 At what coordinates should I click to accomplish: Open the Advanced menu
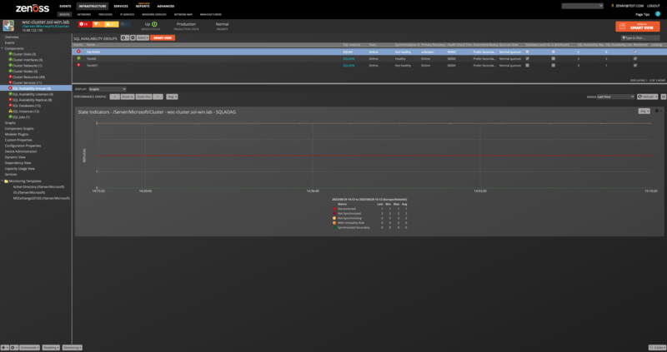(165, 7)
